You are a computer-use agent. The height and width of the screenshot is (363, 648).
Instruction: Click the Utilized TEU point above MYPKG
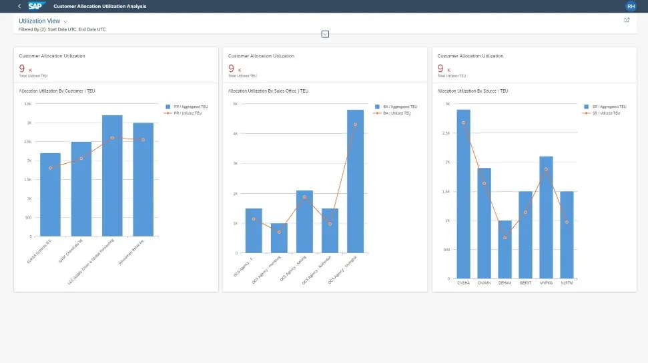point(546,169)
